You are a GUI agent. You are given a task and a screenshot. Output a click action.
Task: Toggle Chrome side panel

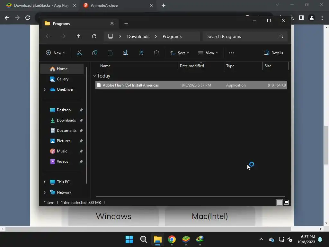(301, 18)
